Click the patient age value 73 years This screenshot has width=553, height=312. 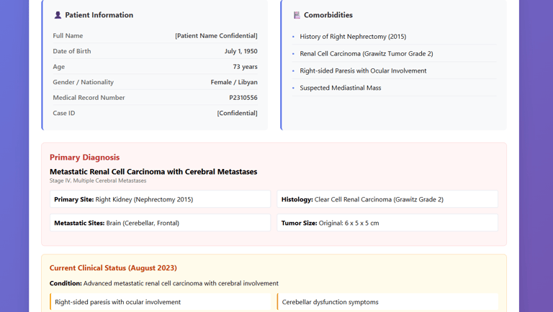[x=245, y=67]
